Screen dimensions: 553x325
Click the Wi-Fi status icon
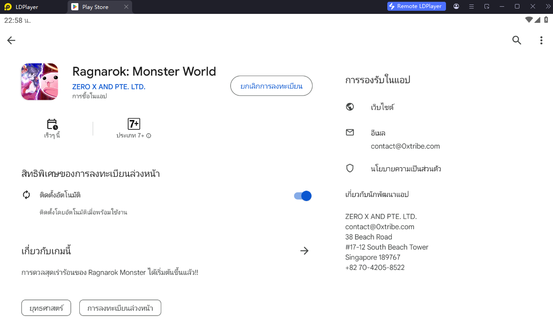point(529,20)
